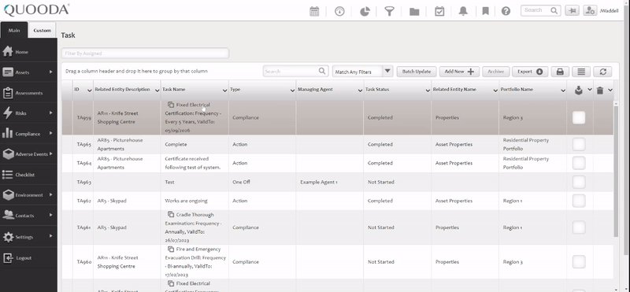Click the Export button
Viewport: 630px width, 292px height.
point(530,72)
